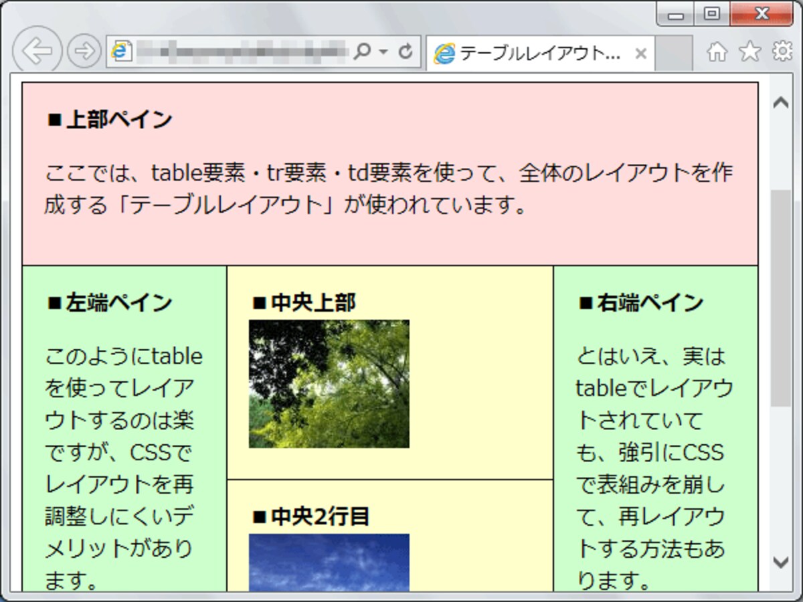Click text line 成する「テーブルレイアウト」が使われています。
Viewport: 803px width, 602px height.
tap(285, 205)
